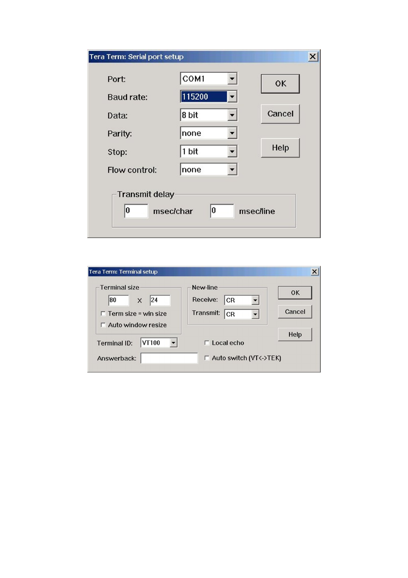This screenshot has height=578, width=408.
Task: Click the 'Terminal size' group label
Action: (x=120, y=287)
